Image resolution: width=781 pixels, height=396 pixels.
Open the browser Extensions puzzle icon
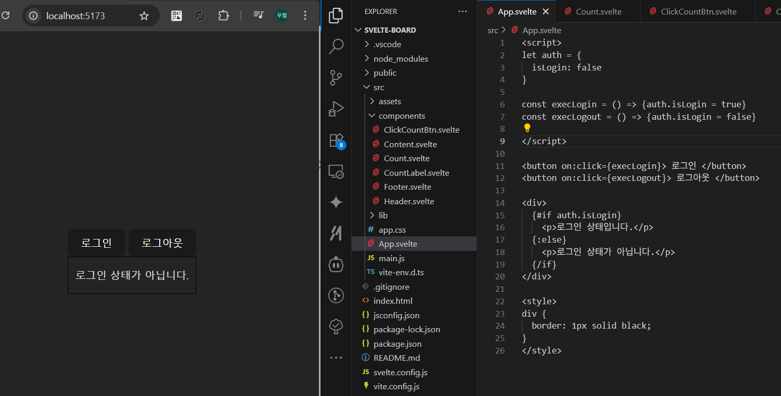[224, 16]
